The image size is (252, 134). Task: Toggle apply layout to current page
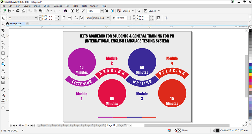click(81, 18)
